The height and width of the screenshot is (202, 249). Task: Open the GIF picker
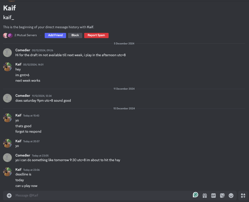[213, 196]
